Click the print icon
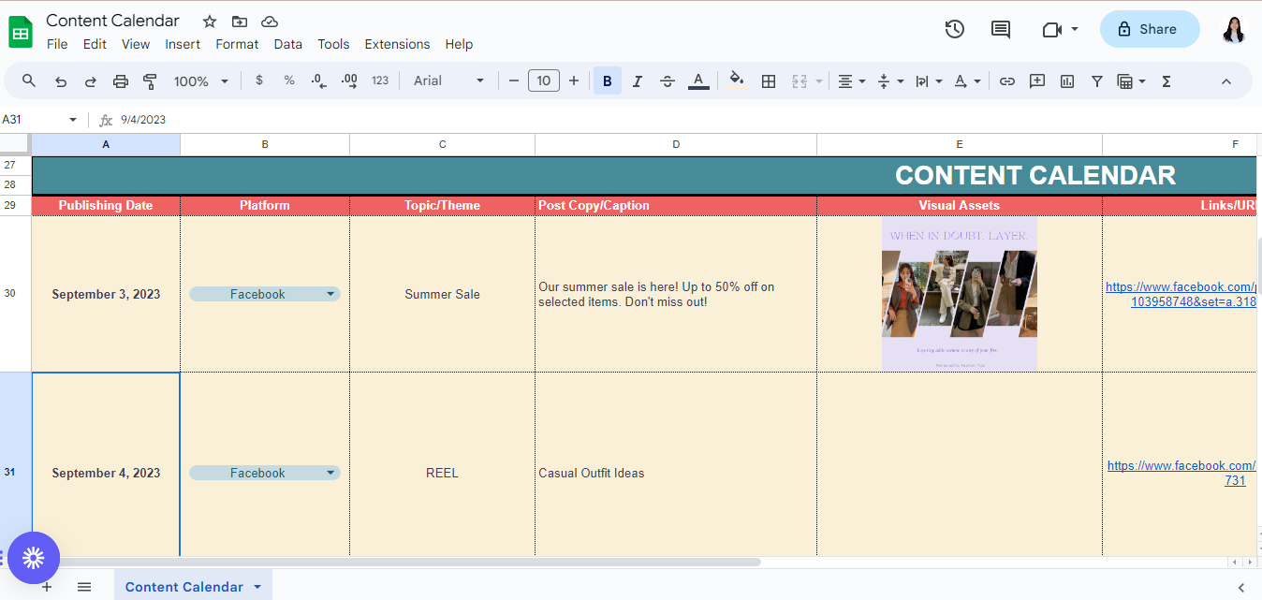 pos(121,81)
